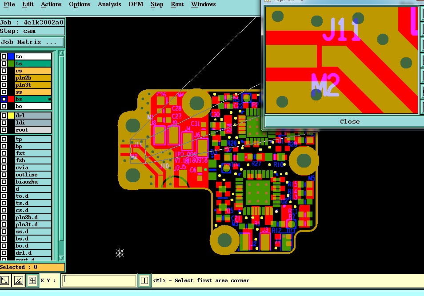The image size is (424, 296).
Task: Select the 'pln3t.d' layer name
Action: [x=33, y=224]
